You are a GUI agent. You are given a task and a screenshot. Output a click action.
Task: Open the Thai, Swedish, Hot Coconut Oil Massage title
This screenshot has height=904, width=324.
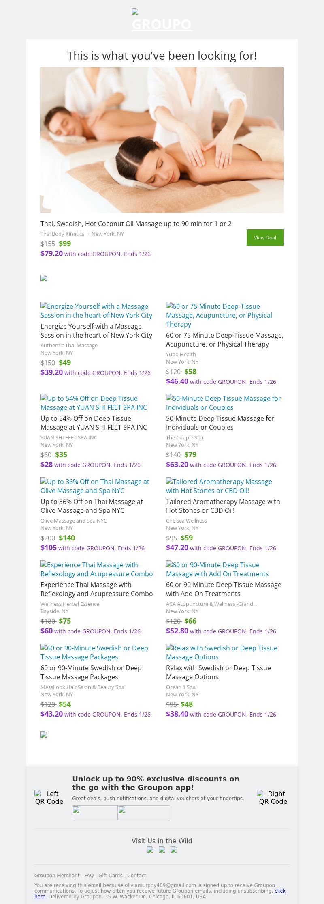pyautogui.click(x=136, y=224)
